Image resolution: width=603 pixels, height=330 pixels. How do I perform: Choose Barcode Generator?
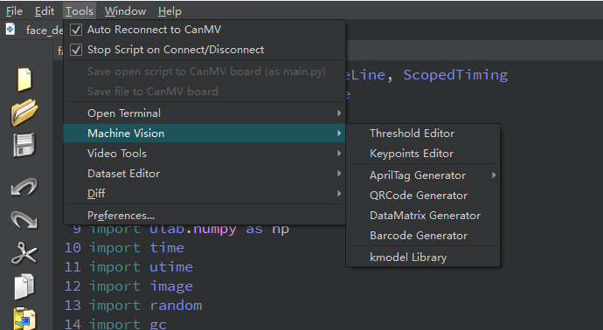423,235
